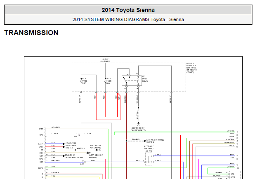Screen dimensions: 255x179
Task: Click the EA2 connector symbol on STP wire
Action: 85,162
